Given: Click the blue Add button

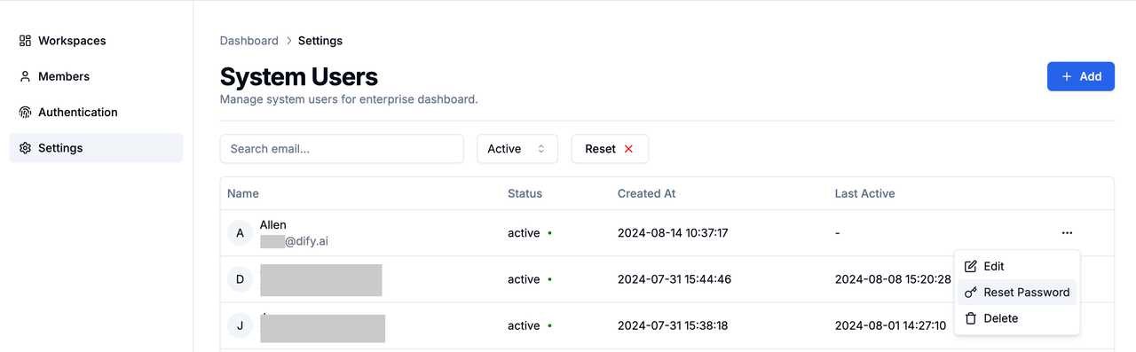Looking at the screenshot, I should tap(1081, 76).
